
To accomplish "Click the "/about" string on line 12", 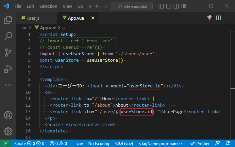I will point(104,105).
